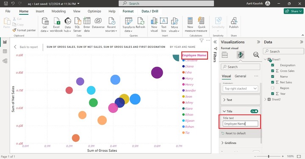Launch Transform data editor
Image resolution: width=305 pixels, height=159 pixels.
129,25
